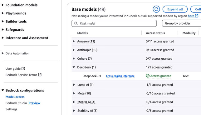Click the Access status column header
Screen dimensions: 201x115
(x=155, y=33)
